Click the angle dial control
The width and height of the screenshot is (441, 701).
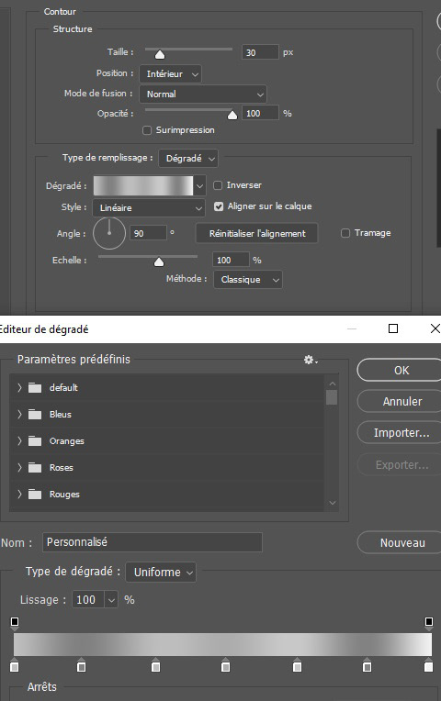[108, 233]
